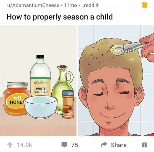This screenshot has width=154, height=152.
Task: Open the right panel with brush on hair
Action: tap(116, 81)
